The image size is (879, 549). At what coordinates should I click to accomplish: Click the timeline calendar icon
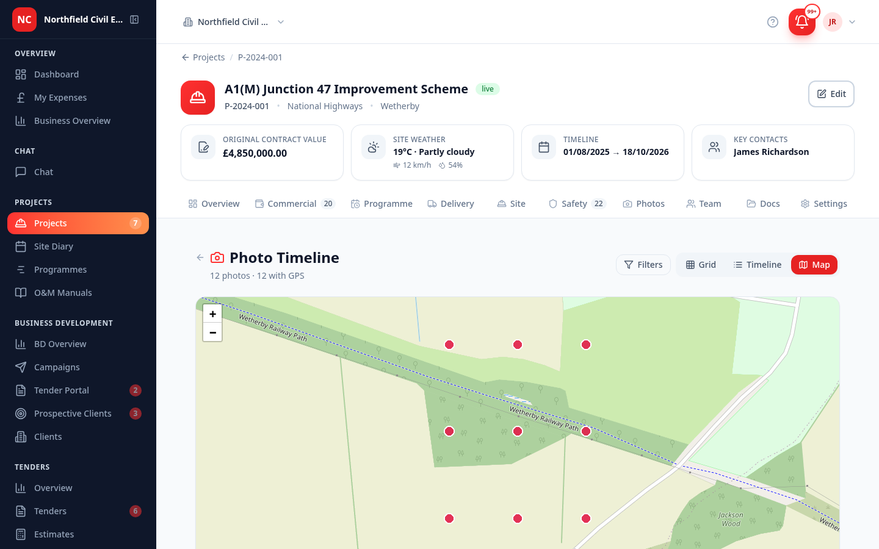(x=544, y=147)
